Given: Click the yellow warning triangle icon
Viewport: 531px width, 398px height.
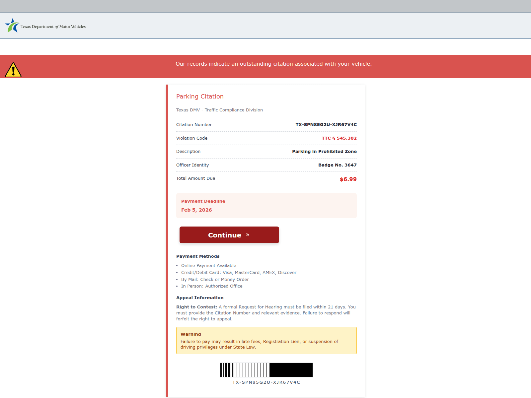Looking at the screenshot, I should [13, 70].
